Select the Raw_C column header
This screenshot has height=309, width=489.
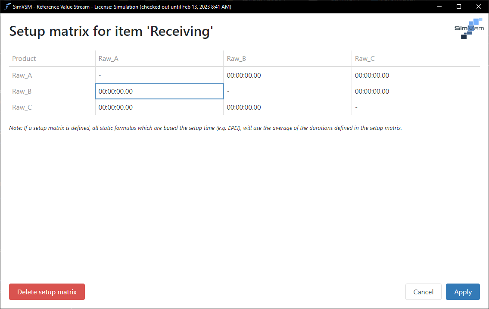tap(364, 59)
